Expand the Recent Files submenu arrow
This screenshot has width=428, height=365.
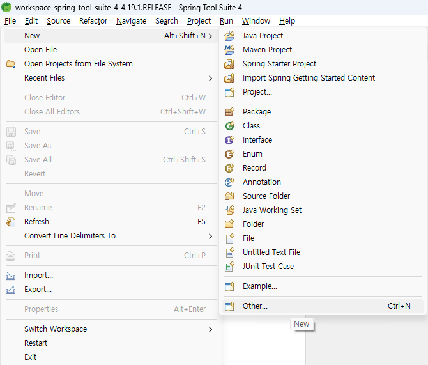210,78
